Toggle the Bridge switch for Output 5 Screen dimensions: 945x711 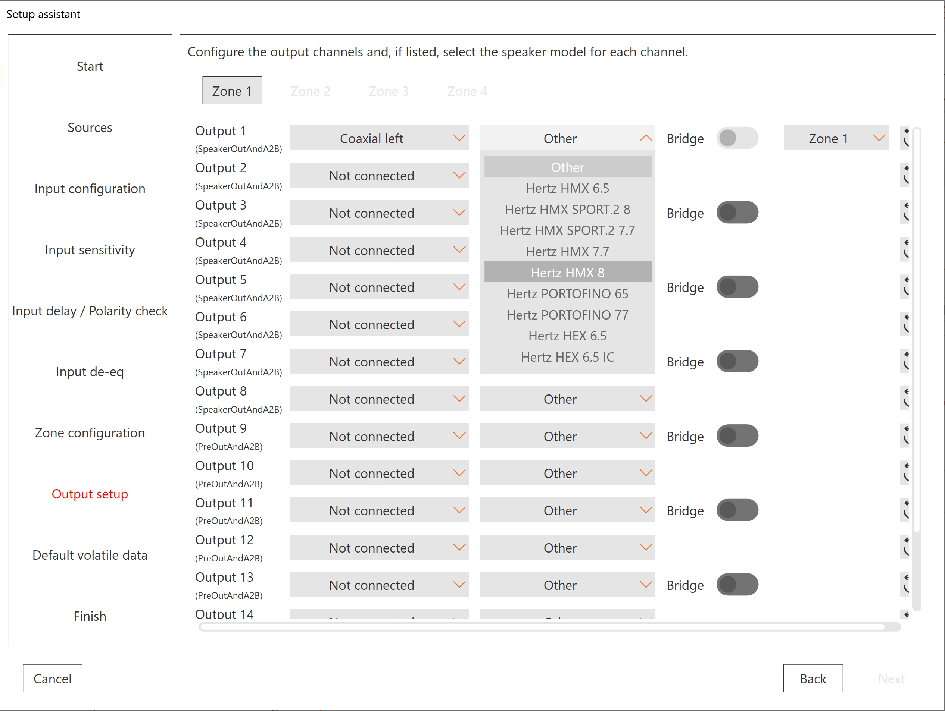(737, 287)
